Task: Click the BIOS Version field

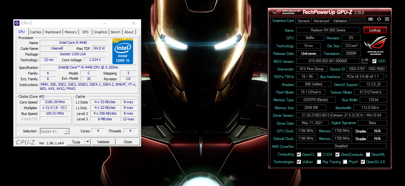Action: click(328, 61)
